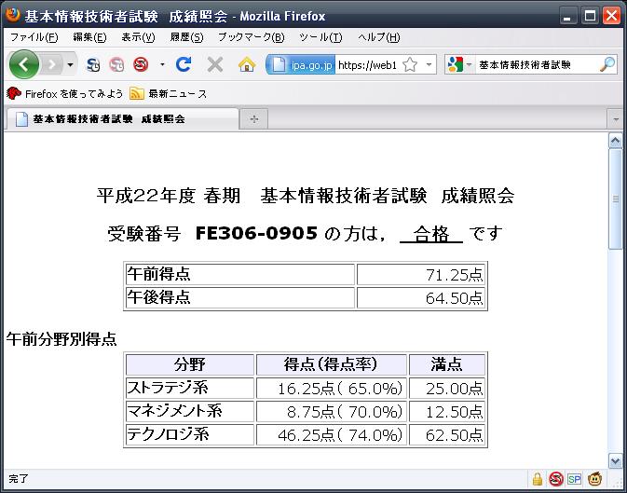Click the 午前得点 row label
The height and width of the screenshot is (493, 627).
pyautogui.click(x=159, y=275)
